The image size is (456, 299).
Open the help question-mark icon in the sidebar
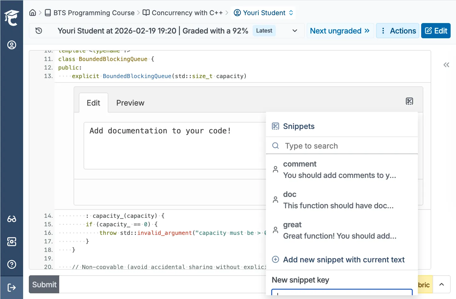12,264
